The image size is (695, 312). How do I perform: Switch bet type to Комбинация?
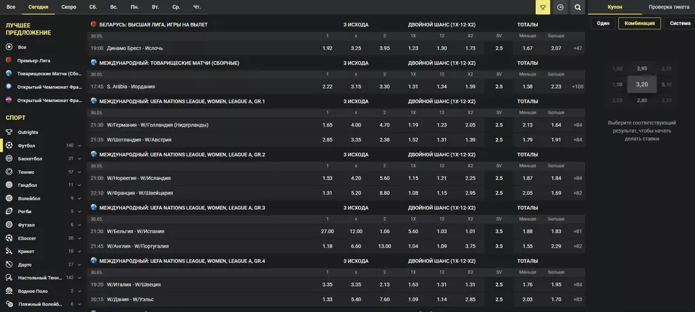point(639,24)
